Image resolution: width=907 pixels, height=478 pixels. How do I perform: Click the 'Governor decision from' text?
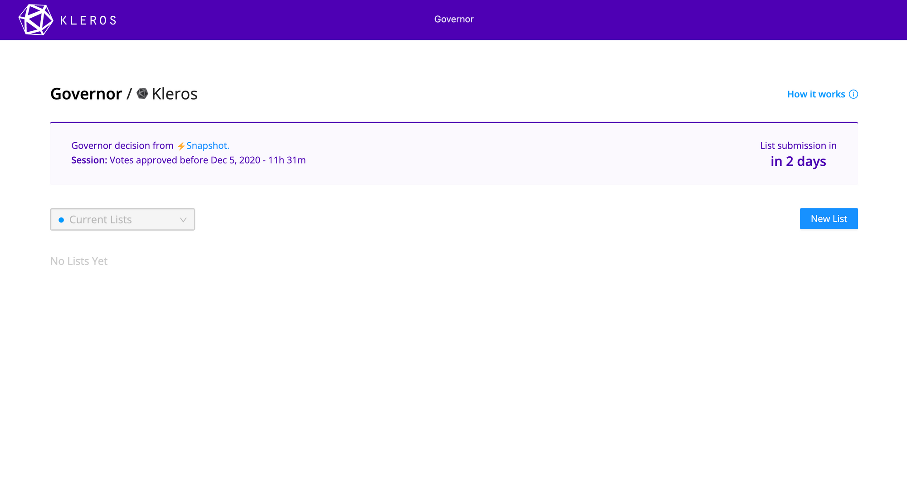122,145
